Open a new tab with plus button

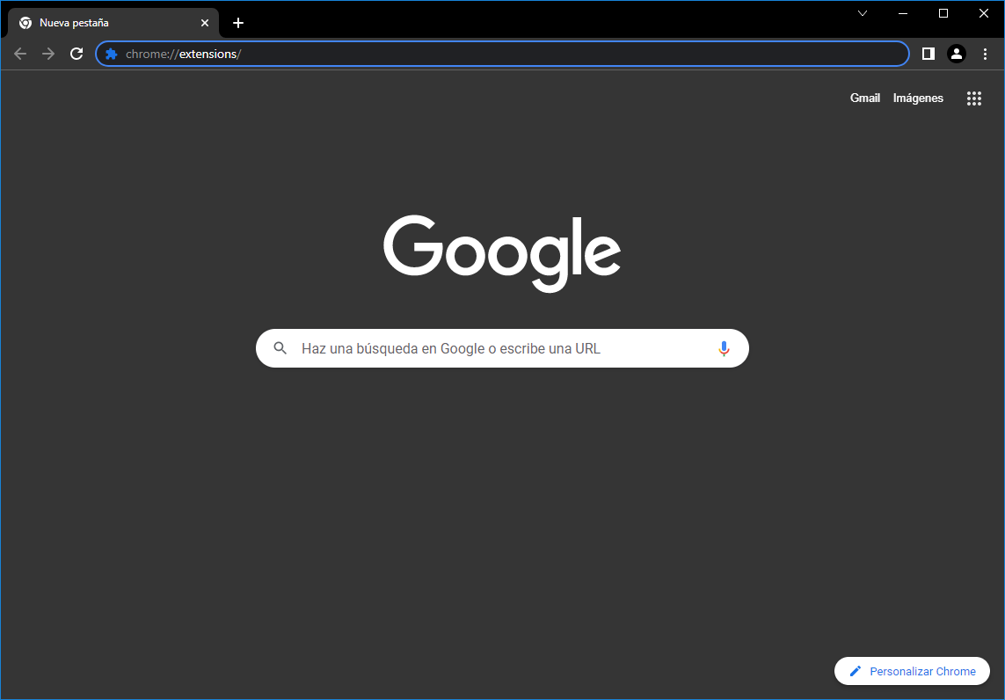238,23
